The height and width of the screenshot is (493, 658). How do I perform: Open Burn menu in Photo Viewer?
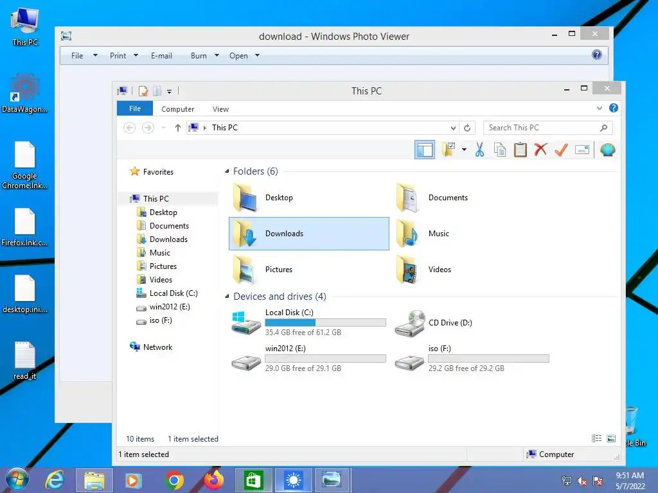coord(205,55)
